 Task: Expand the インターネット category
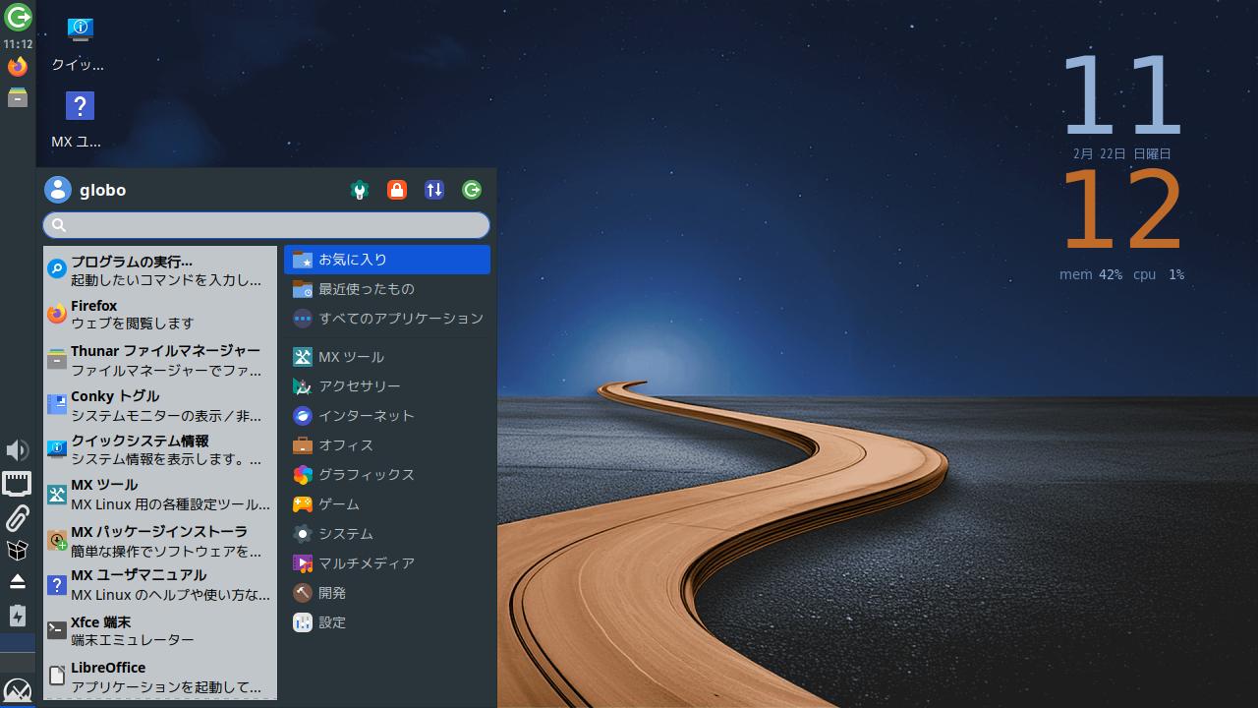click(386, 416)
